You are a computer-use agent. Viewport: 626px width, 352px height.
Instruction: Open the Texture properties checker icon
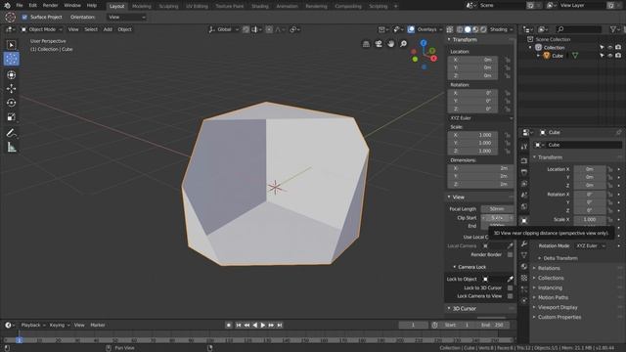524,278
